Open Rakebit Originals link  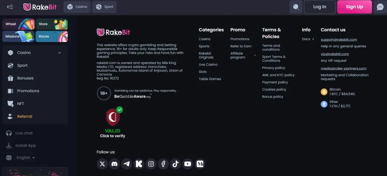click(206, 55)
